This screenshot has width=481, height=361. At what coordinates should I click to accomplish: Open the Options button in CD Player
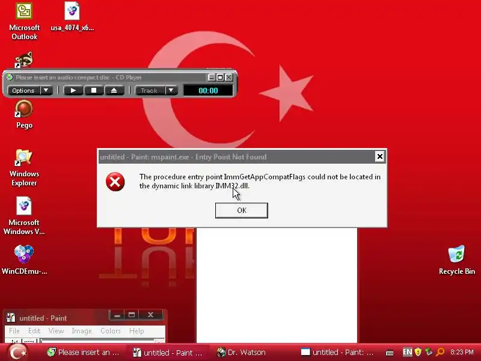click(23, 91)
